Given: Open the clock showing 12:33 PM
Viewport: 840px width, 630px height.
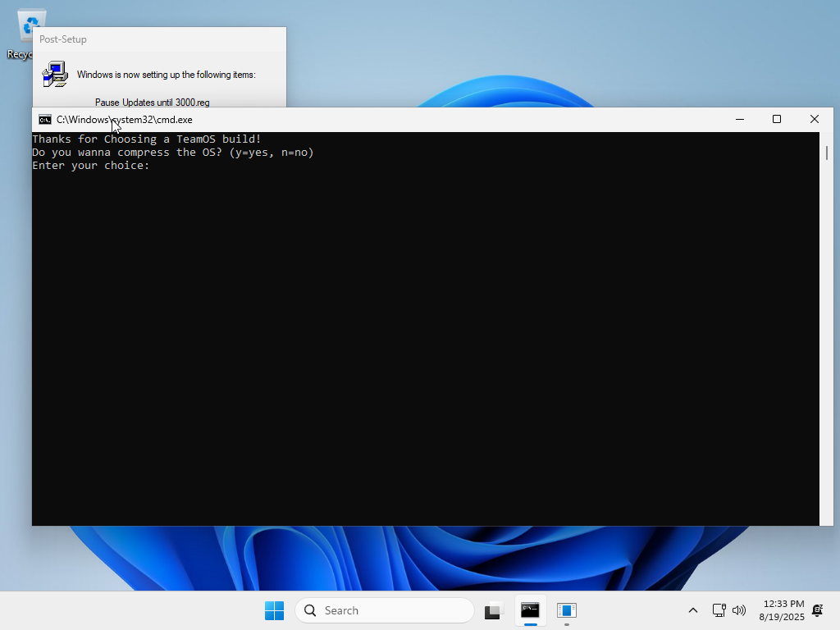Looking at the screenshot, I should [782, 610].
